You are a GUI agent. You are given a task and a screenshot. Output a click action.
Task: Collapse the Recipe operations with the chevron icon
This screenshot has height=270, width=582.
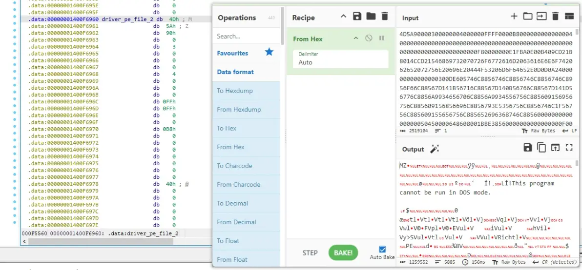[x=343, y=17]
